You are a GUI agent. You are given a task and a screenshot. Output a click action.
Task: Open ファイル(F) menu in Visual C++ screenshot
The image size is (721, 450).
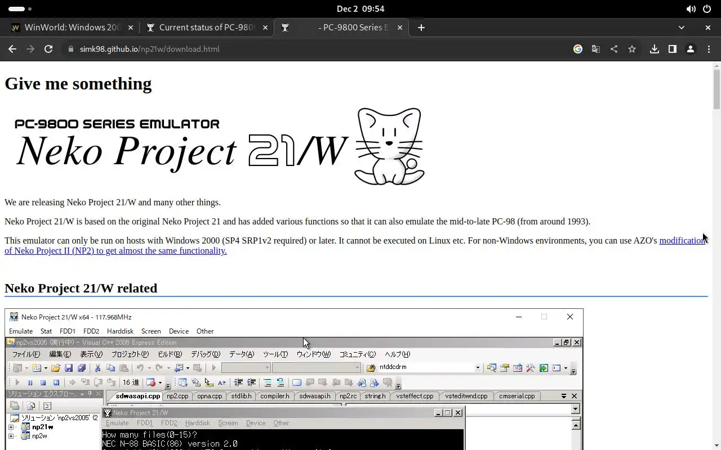click(26, 354)
